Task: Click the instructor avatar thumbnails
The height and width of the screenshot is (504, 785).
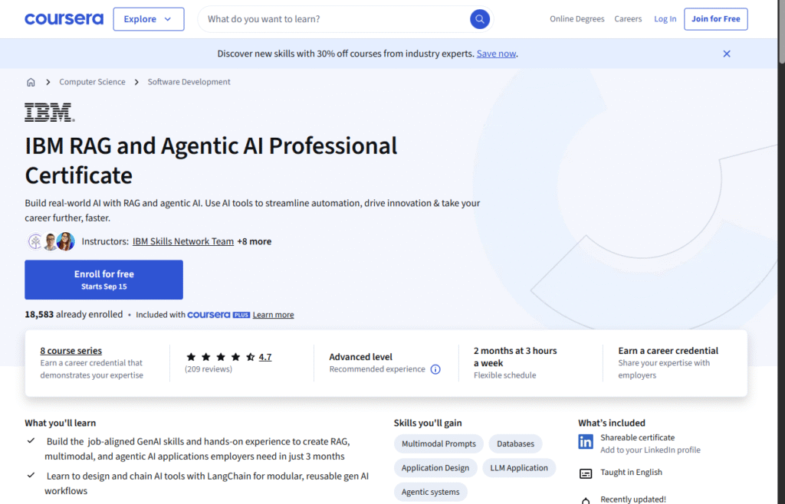Action: [51, 241]
